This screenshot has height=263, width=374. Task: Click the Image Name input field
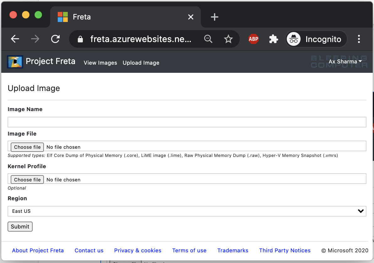[x=187, y=122]
